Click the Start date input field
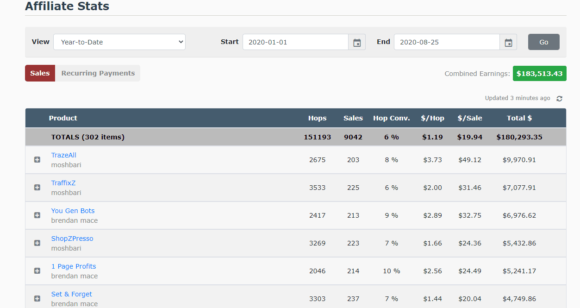Viewport: 580px width, 308px height. (x=295, y=42)
